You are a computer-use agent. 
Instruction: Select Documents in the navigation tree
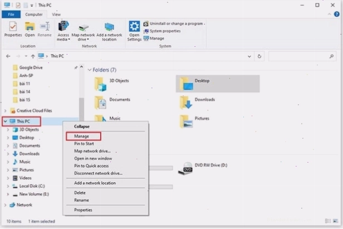pyautogui.click(x=27, y=146)
